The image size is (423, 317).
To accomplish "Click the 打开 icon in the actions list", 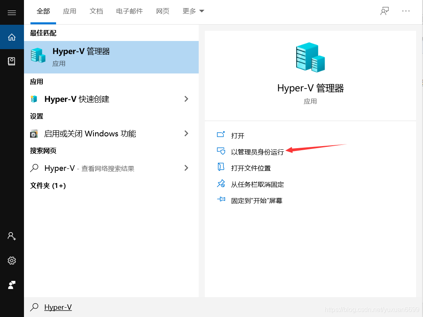I will [x=221, y=134].
